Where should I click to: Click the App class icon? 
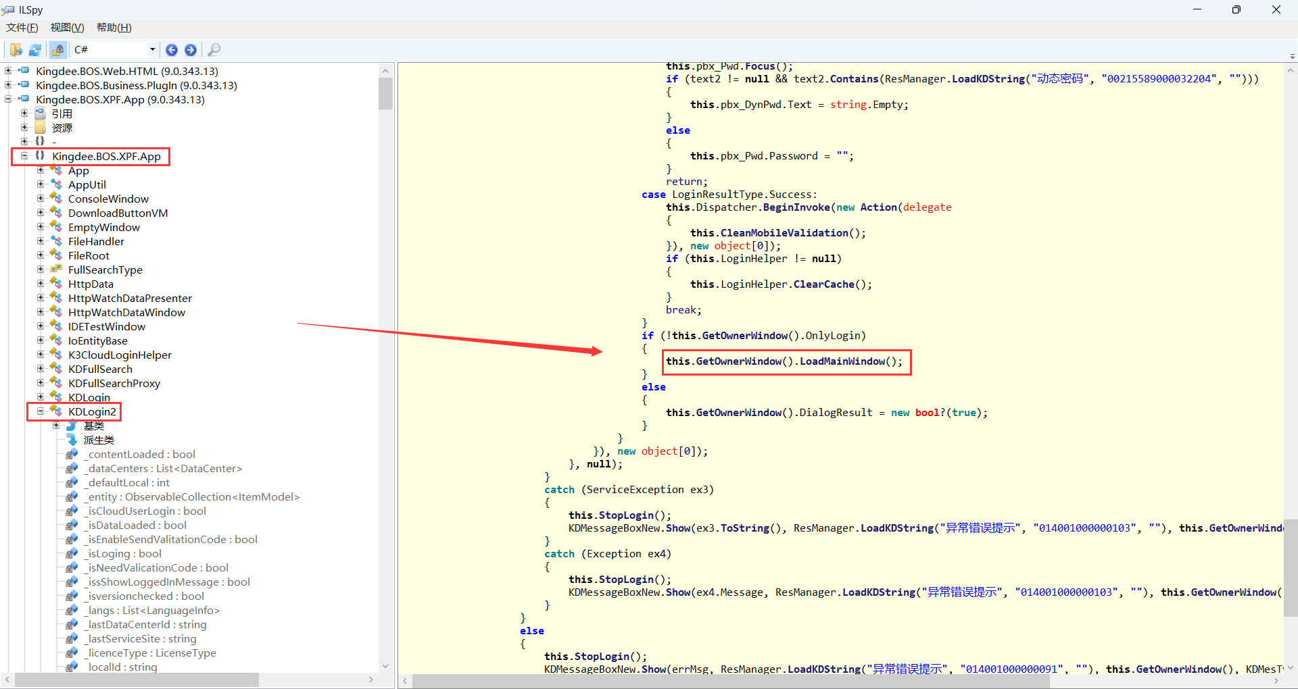click(57, 170)
